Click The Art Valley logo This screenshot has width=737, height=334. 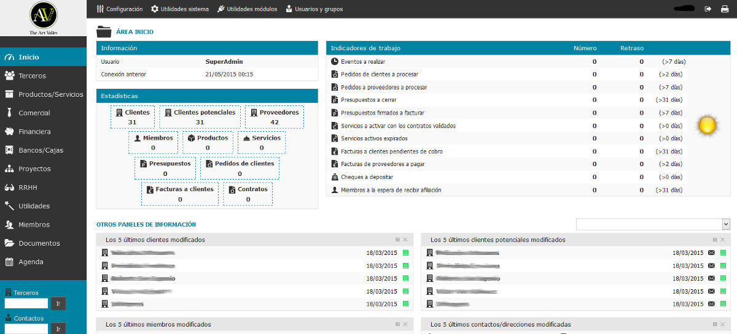coord(43,18)
